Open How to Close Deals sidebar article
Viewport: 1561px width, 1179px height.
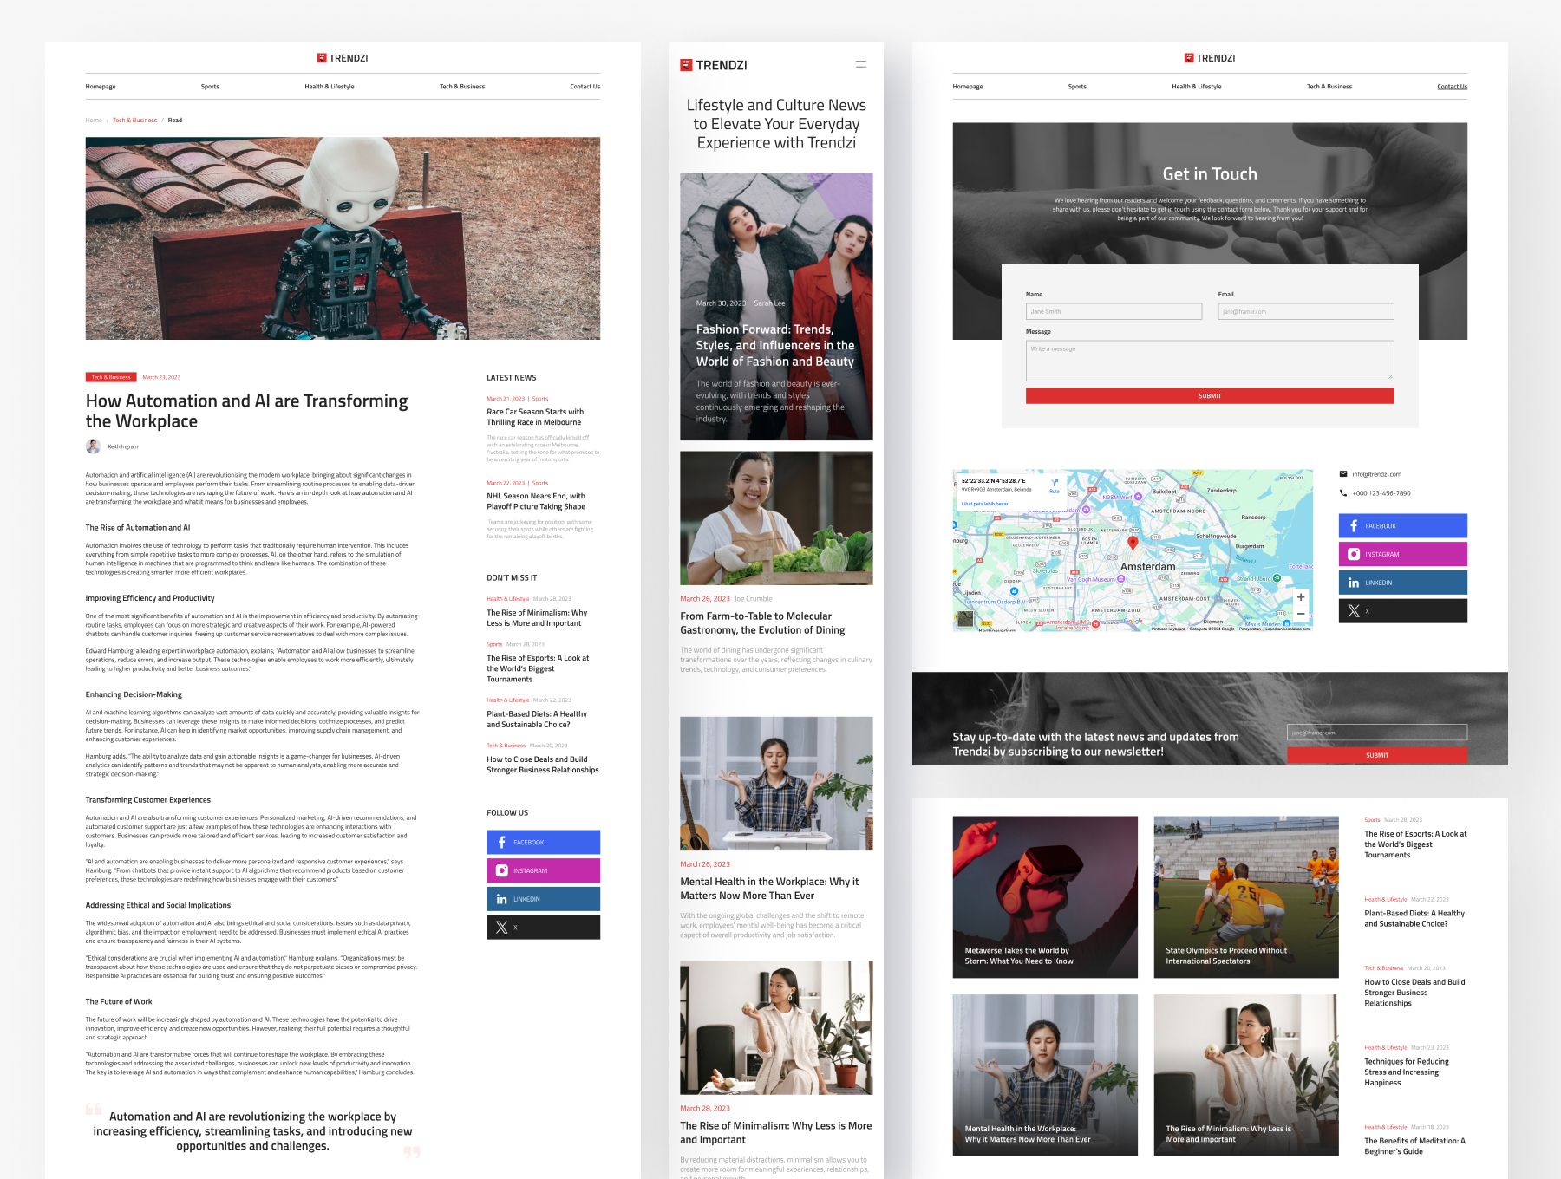tap(543, 765)
